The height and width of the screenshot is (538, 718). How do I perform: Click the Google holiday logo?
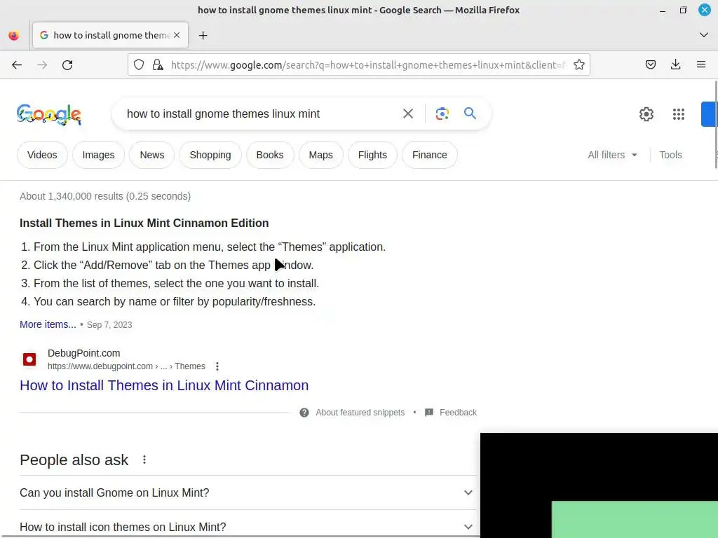click(49, 114)
